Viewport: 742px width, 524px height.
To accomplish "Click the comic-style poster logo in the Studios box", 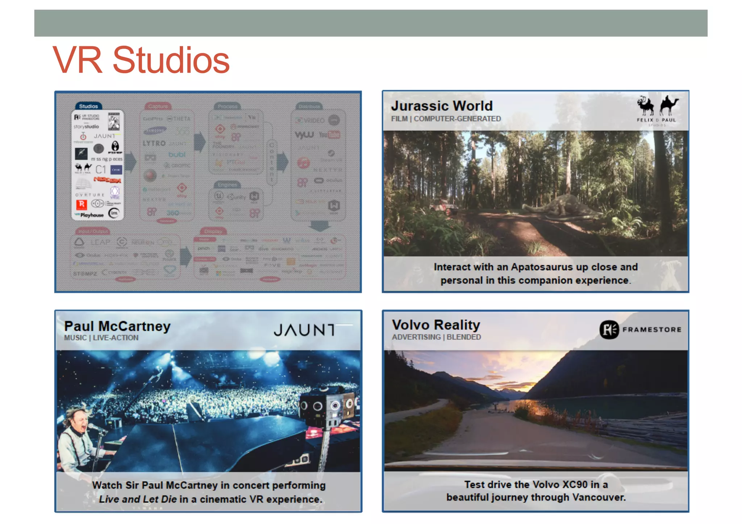I will (x=114, y=121).
